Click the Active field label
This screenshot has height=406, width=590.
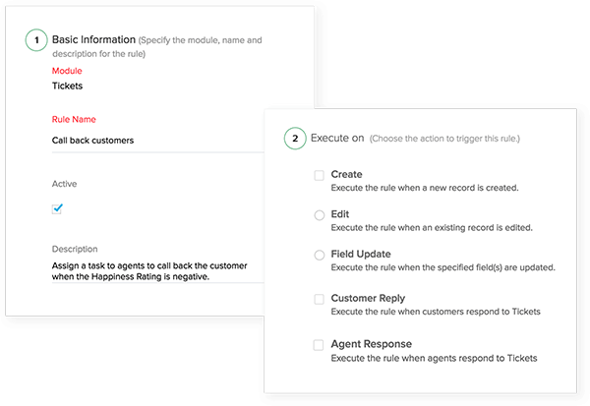(64, 184)
